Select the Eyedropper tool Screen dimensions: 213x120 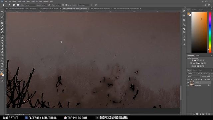[x=2, y=26]
